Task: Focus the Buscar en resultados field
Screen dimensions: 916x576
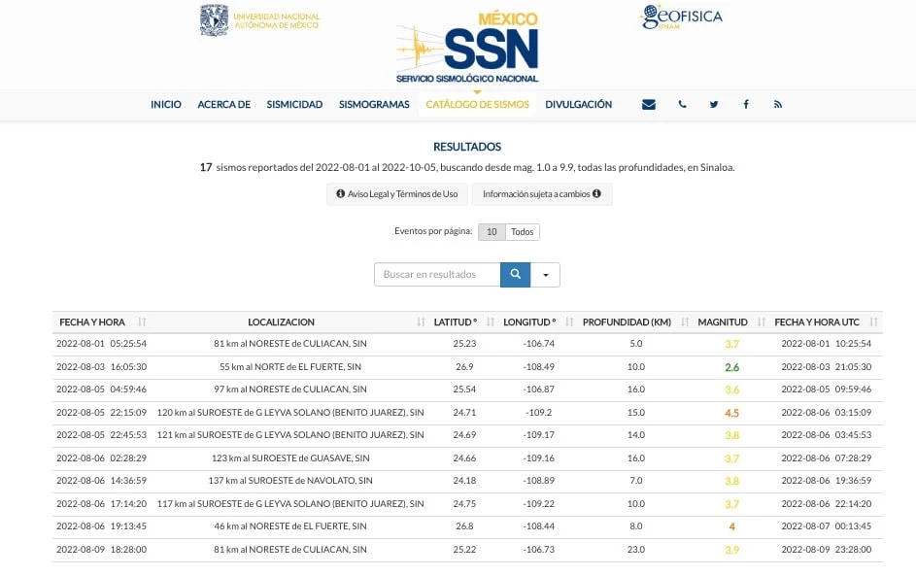Action: tap(437, 275)
